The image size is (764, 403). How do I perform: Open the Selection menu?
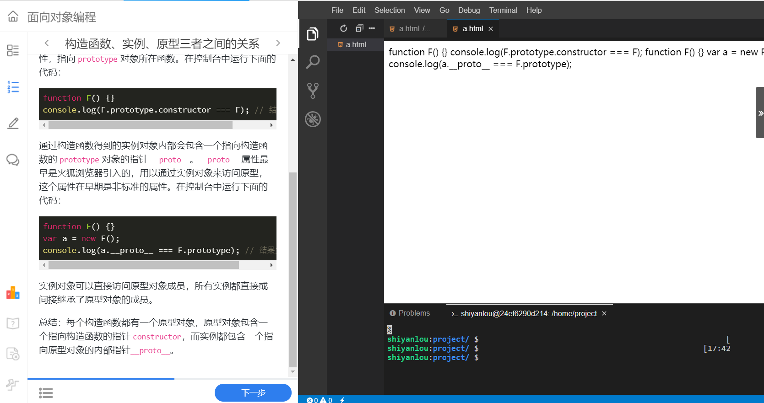(390, 10)
